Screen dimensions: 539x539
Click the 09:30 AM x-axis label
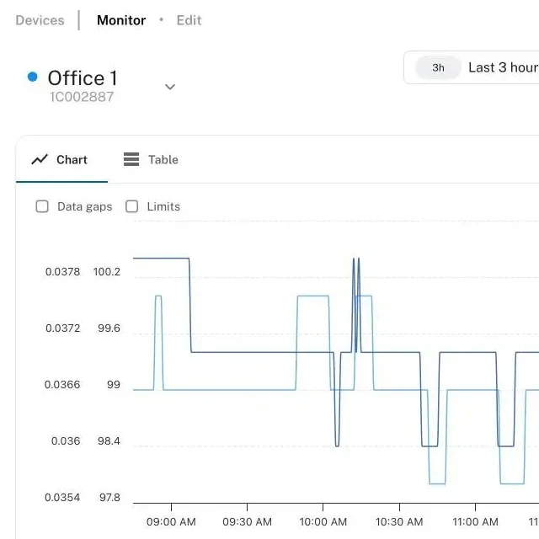point(247,522)
